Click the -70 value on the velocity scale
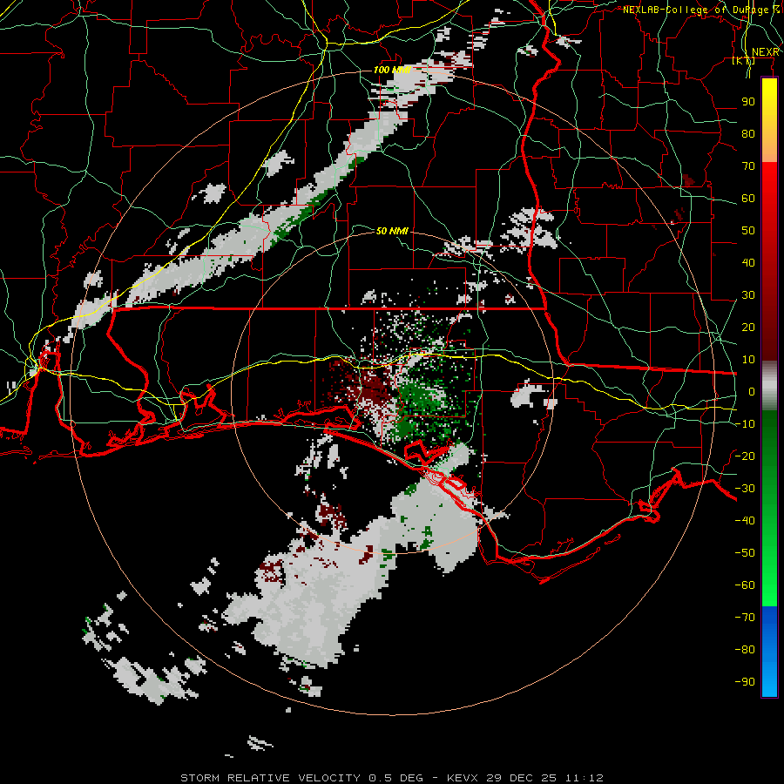The image size is (784, 784). 745,617
